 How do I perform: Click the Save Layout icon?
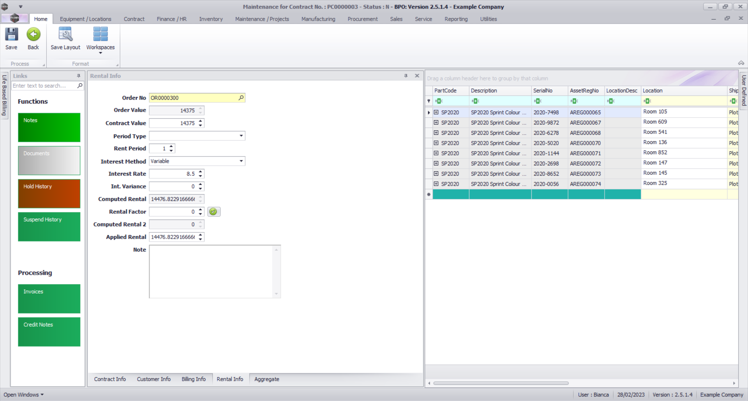(65, 35)
